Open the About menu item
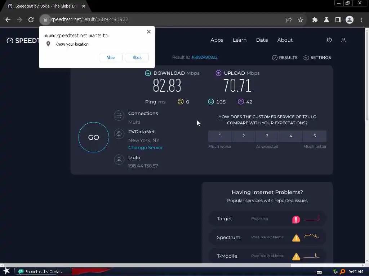Image resolution: width=369 pixels, height=276 pixels. pyautogui.click(x=285, y=40)
